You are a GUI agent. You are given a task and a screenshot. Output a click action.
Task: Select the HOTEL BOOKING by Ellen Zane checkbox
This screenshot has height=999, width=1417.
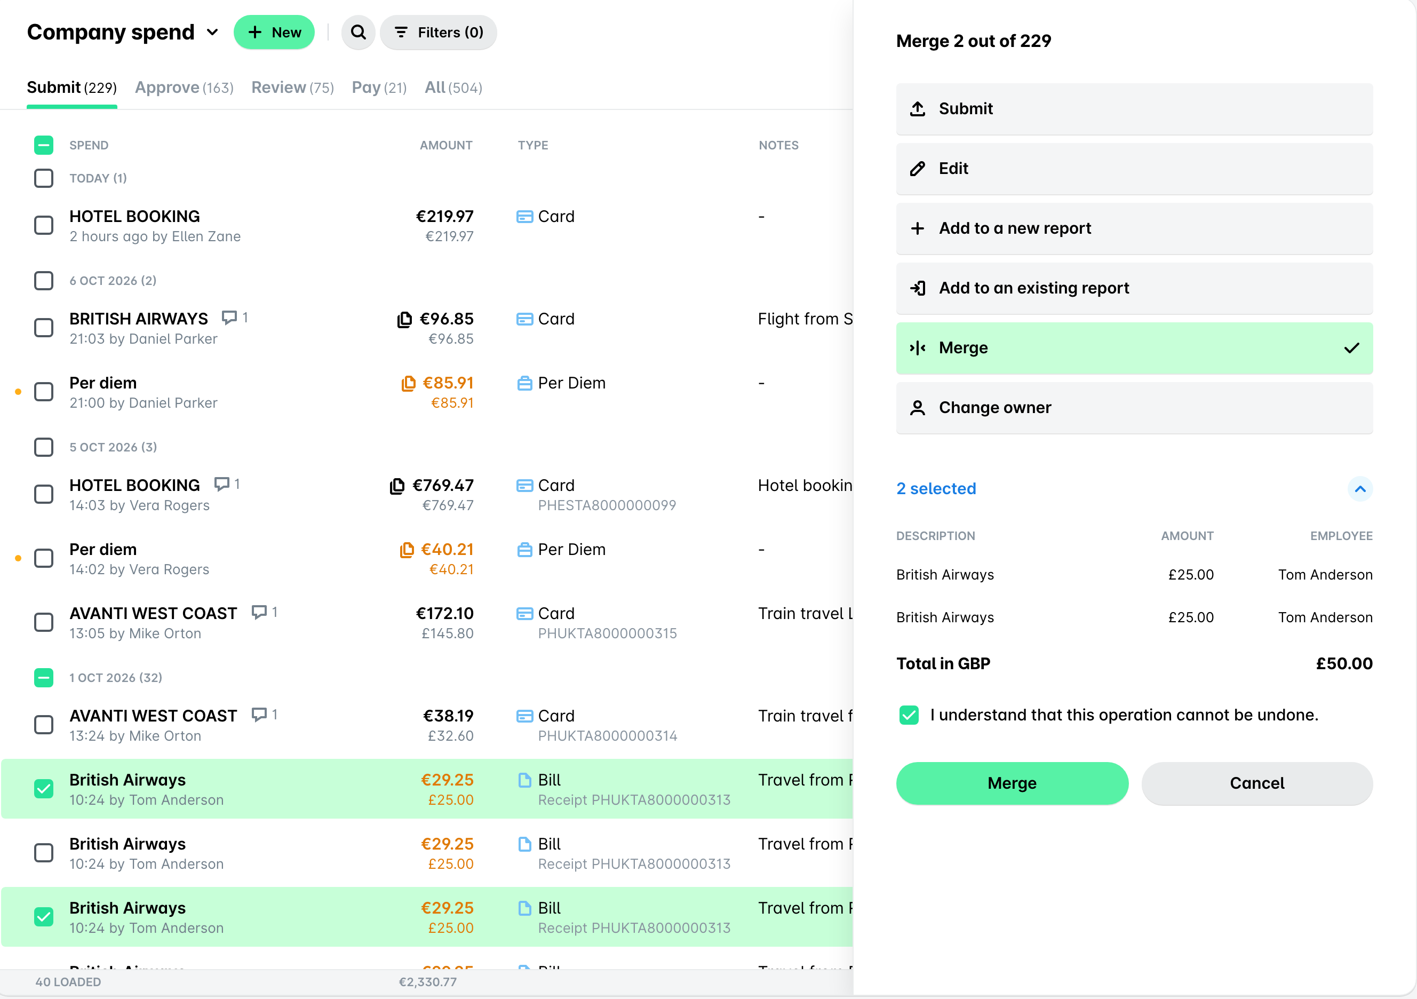click(x=44, y=225)
